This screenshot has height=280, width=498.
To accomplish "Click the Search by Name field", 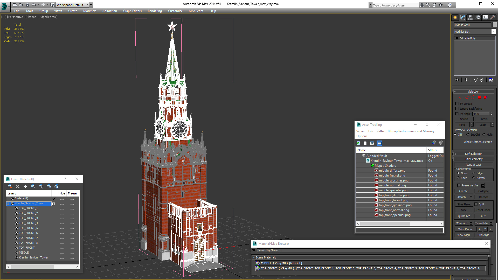I will pos(373,250).
